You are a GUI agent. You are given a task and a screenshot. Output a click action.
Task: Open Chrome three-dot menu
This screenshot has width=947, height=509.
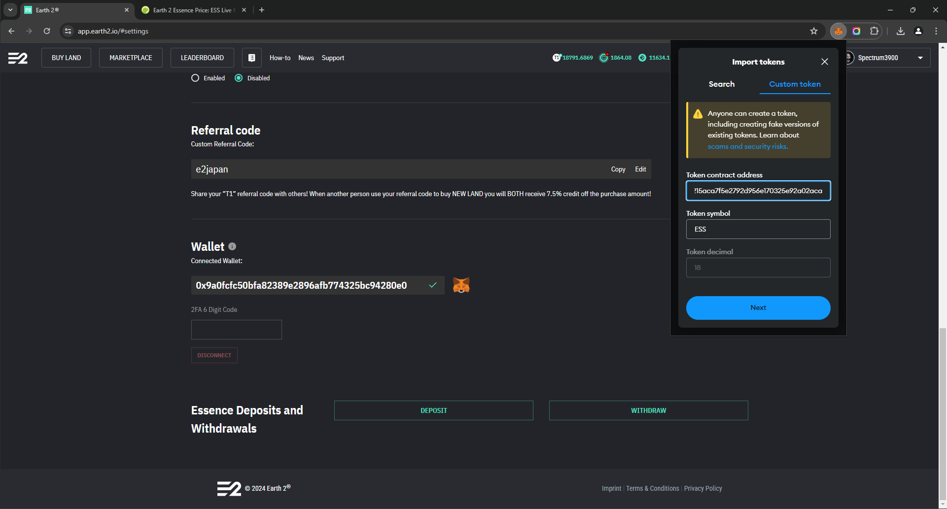click(936, 31)
